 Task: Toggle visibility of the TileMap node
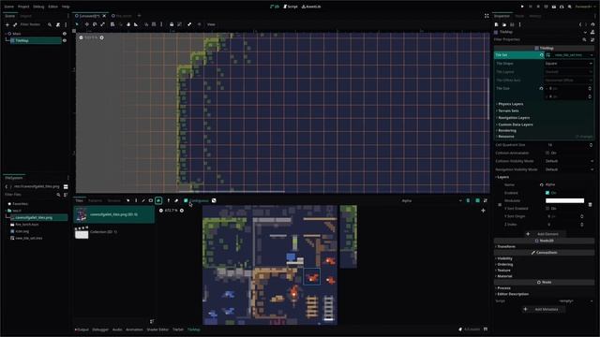65,40
